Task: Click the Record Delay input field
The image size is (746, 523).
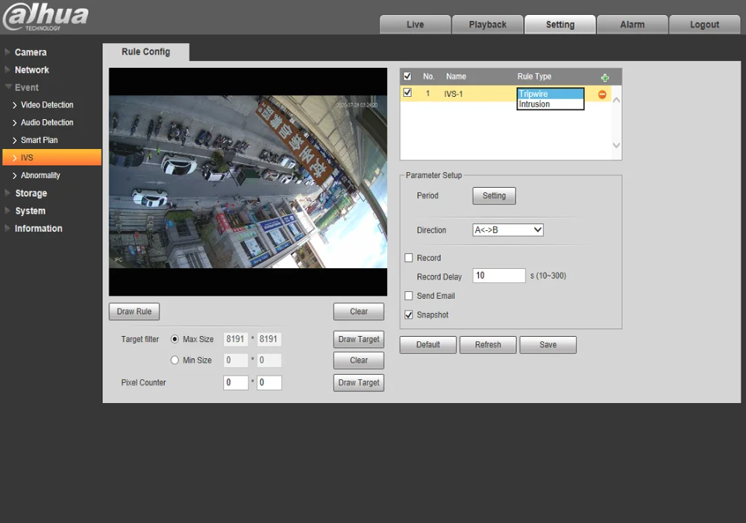Action: coord(499,276)
